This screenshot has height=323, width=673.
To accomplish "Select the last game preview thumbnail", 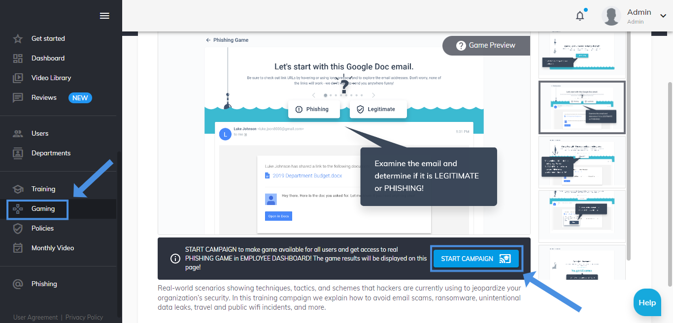I will coord(582,263).
